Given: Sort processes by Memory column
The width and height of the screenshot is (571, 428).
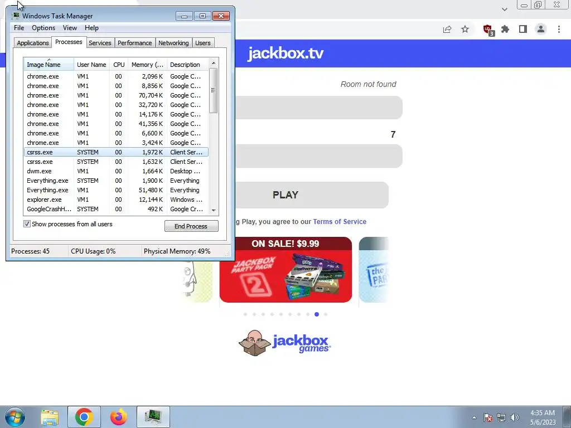Looking at the screenshot, I should [147, 65].
